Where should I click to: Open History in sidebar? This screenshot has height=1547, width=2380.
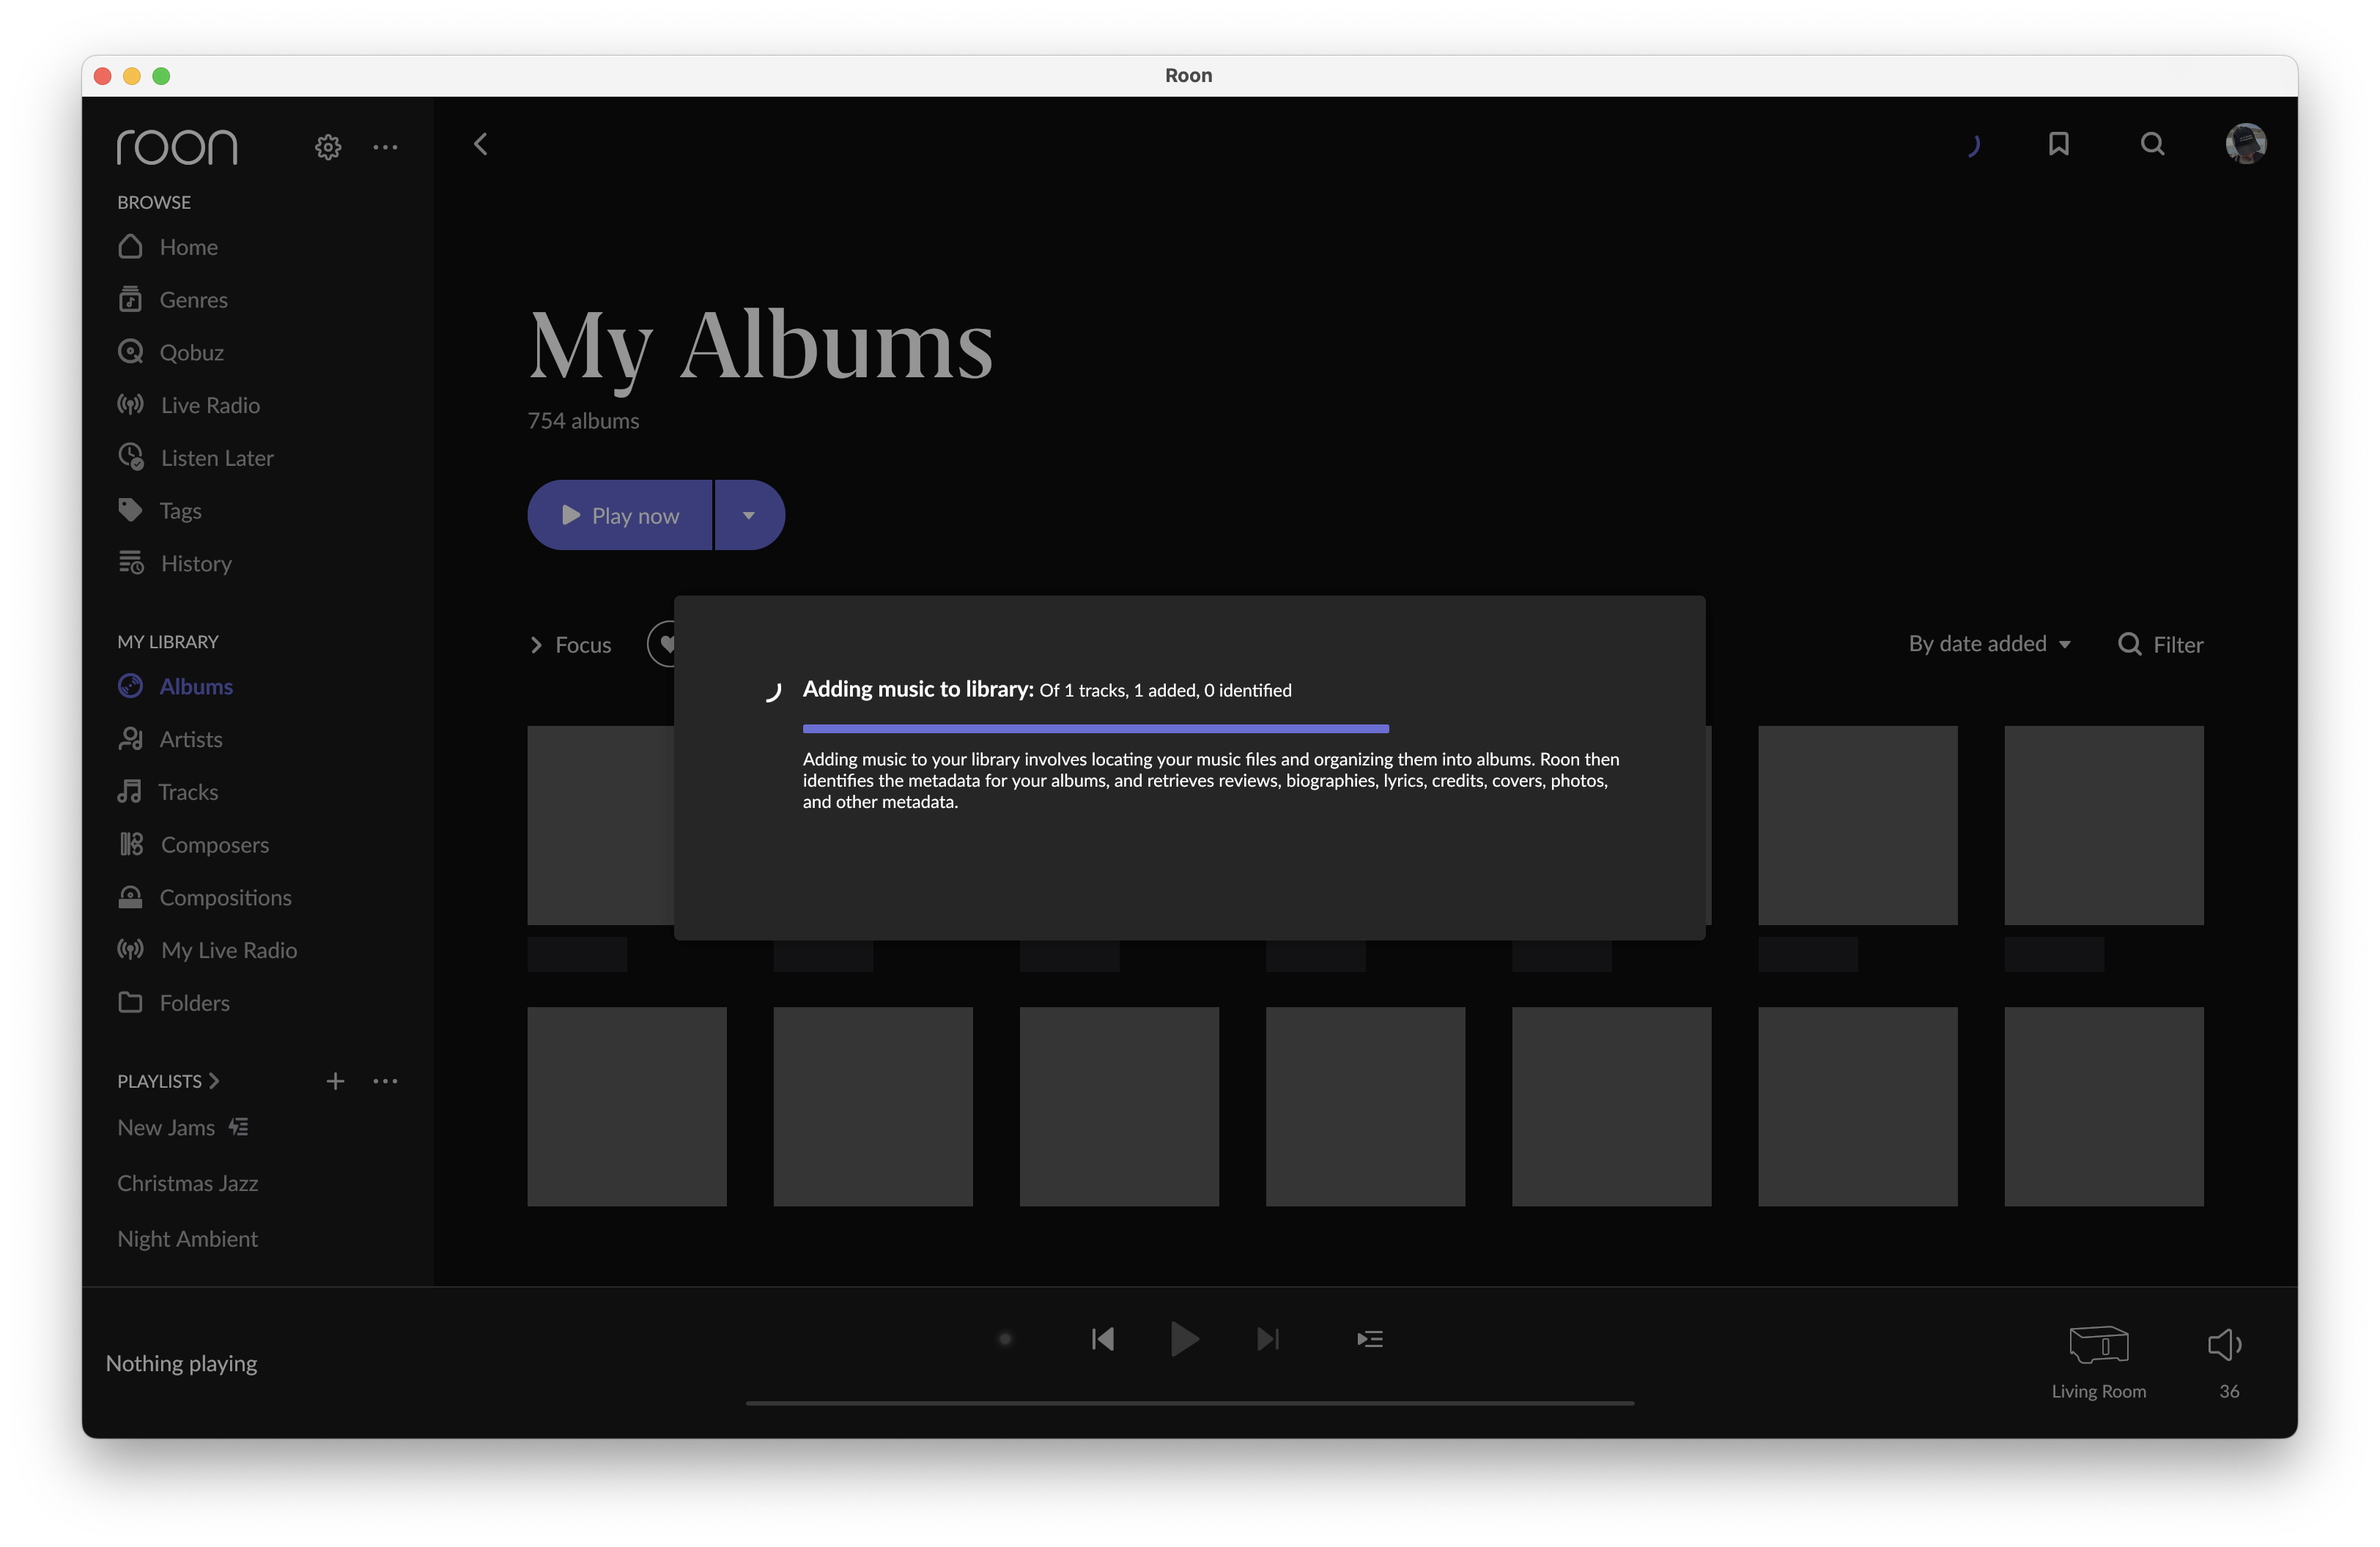click(175, 563)
